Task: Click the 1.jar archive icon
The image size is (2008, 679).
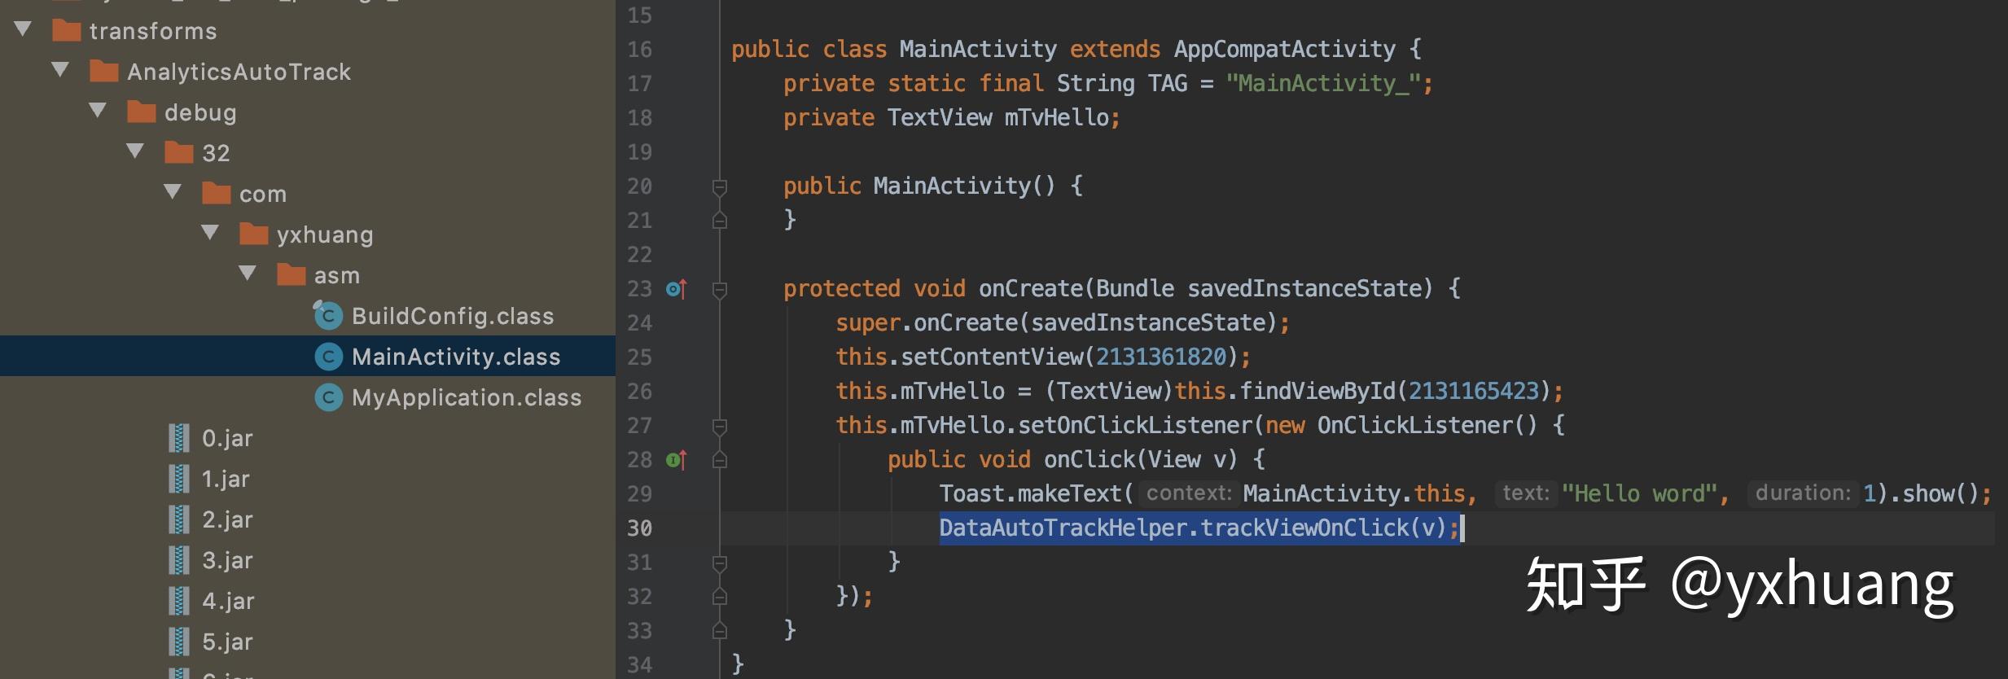Action: coord(179,479)
